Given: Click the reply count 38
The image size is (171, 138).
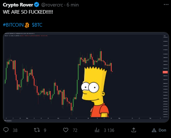Looking at the screenshot, I should 15,130.
